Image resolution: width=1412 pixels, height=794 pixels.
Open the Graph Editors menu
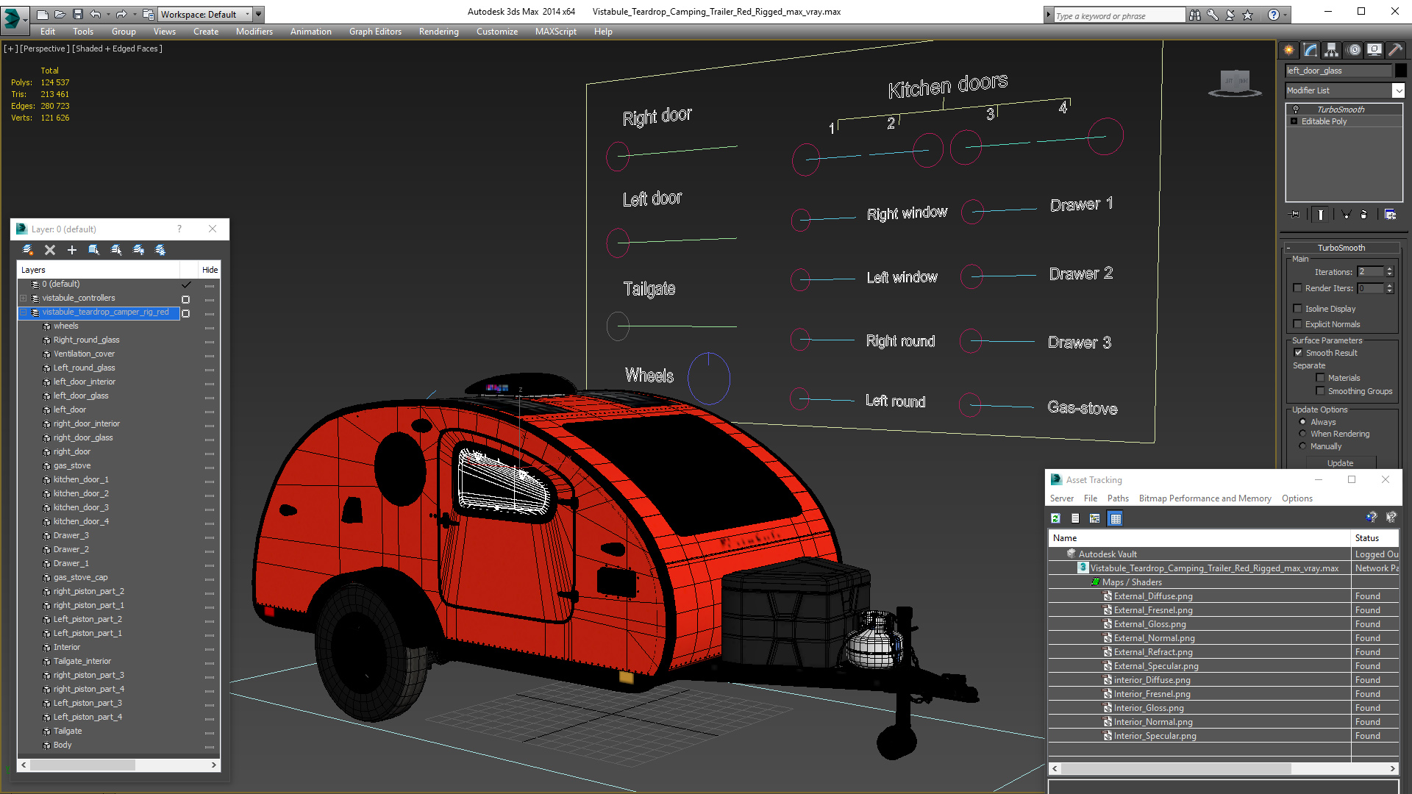coord(375,32)
